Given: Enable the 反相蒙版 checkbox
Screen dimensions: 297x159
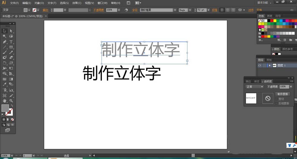Looking at the screenshot, I should coord(276,103).
